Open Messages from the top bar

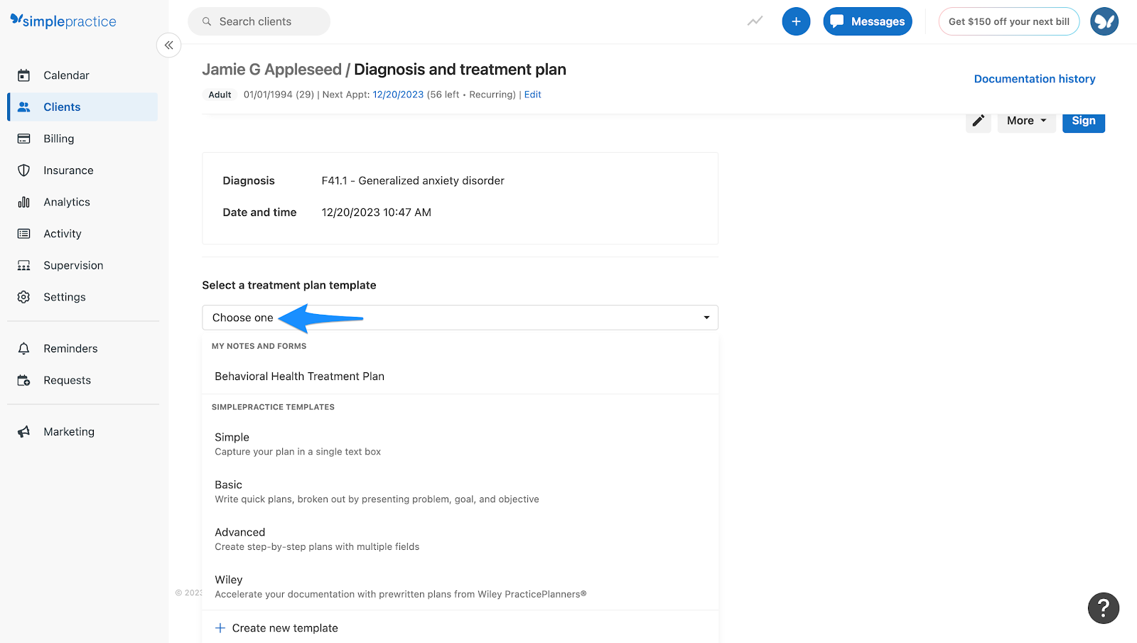click(x=867, y=21)
